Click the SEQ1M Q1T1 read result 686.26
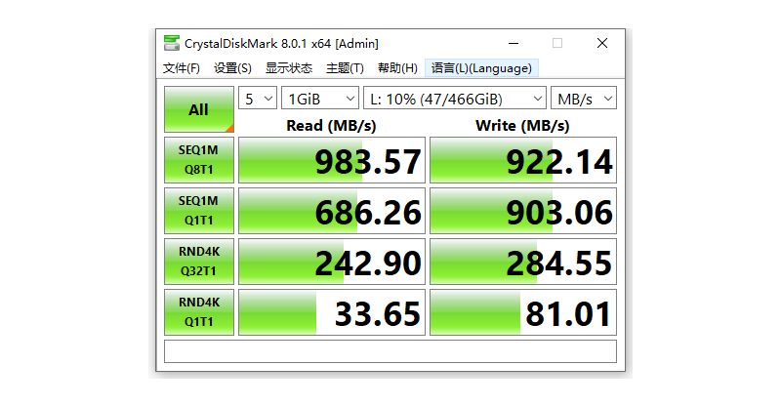781x406 pixels. 332,211
